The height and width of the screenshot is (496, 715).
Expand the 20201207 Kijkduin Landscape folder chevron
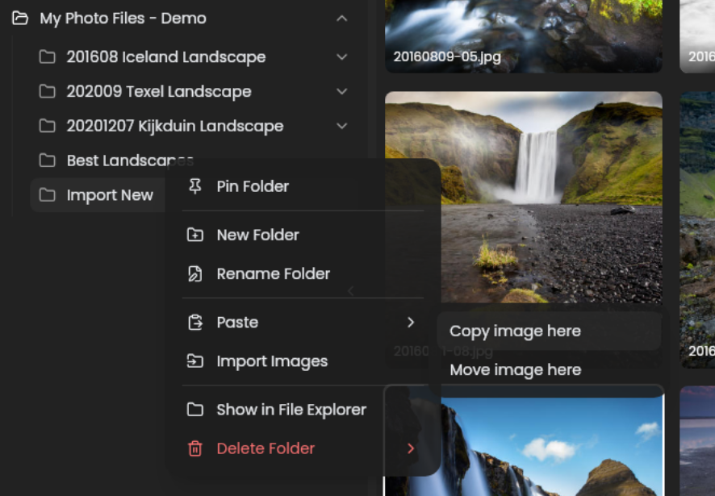[342, 127]
